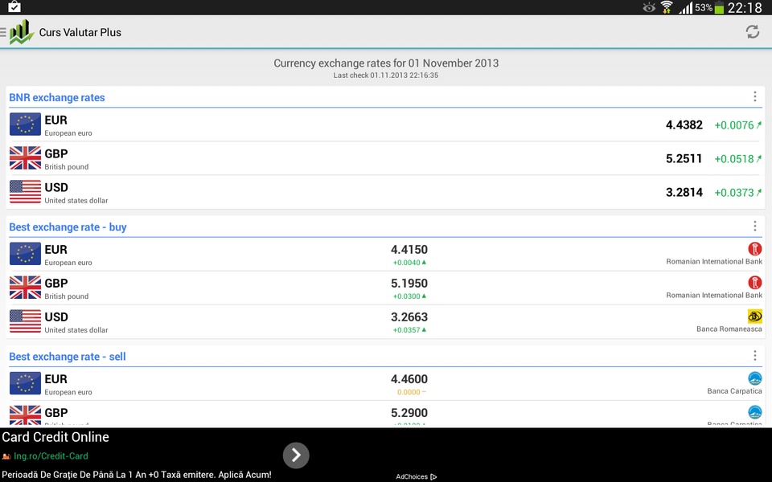Select the BNR exchange rates heading
This screenshot has height=482, width=772.
(x=57, y=97)
